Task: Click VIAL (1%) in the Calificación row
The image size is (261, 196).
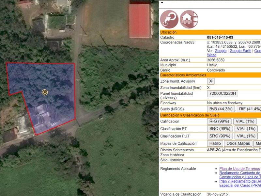Action: [x=245, y=121]
